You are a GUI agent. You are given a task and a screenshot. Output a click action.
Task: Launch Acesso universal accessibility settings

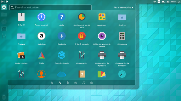click(42, 17)
